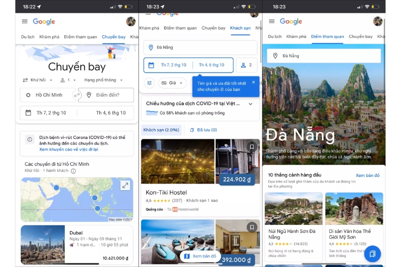Tap floating Xem bản đồ button on hotels
Image resolution: width=401 pixels, height=267 pixels.
pyautogui.click(x=200, y=256)
